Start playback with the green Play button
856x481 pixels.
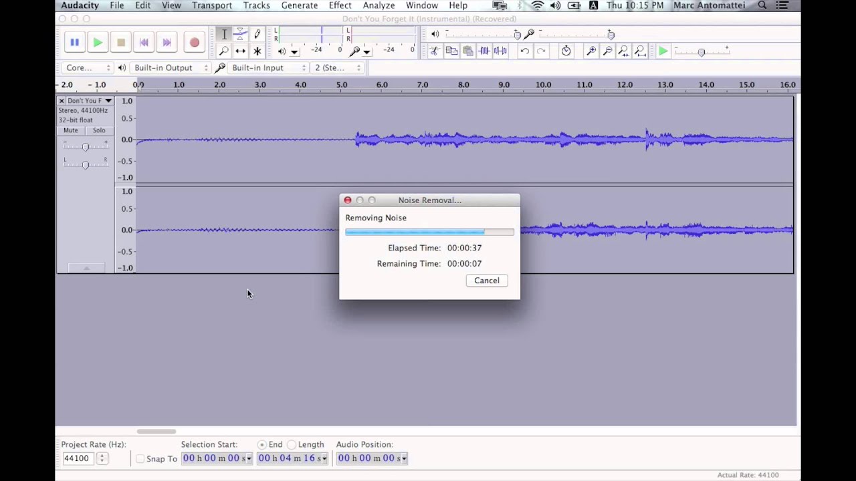[98, 42]
